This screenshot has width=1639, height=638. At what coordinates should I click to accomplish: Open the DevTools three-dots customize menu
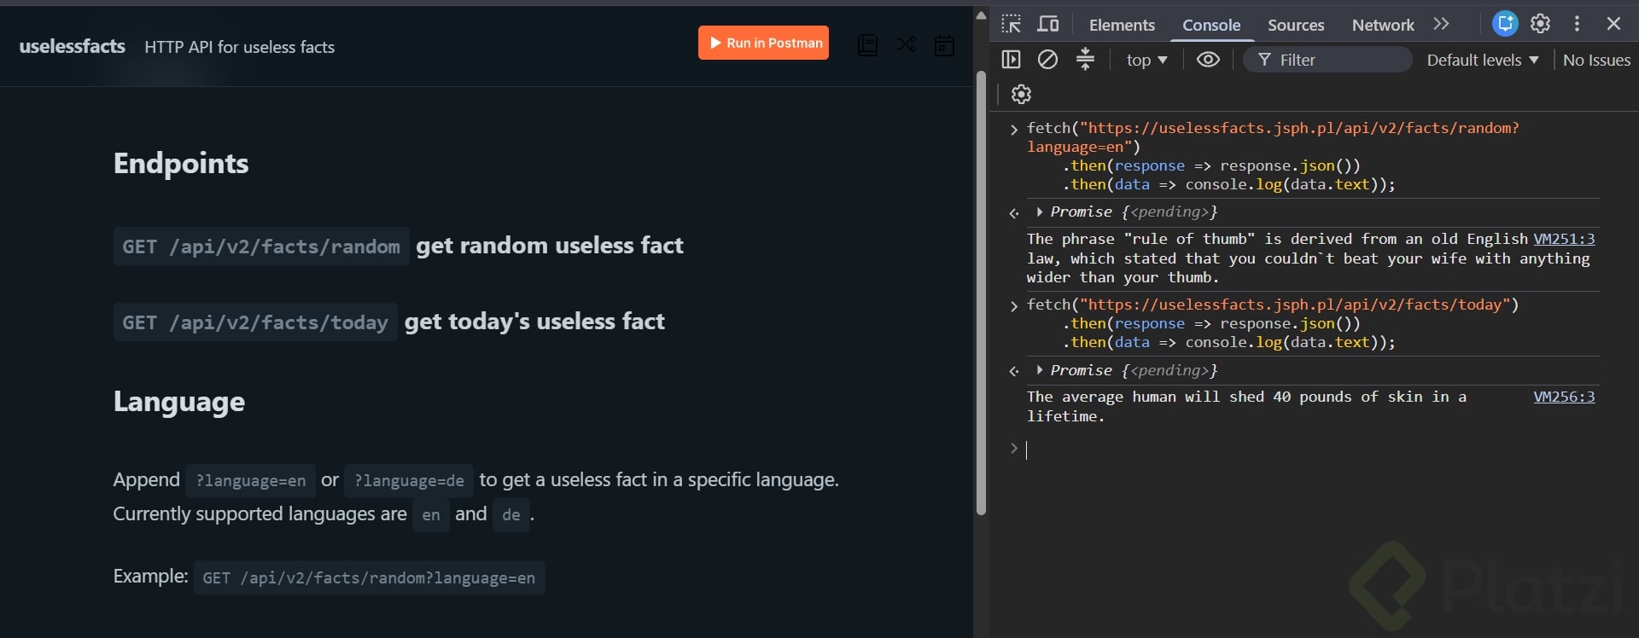1577,24
